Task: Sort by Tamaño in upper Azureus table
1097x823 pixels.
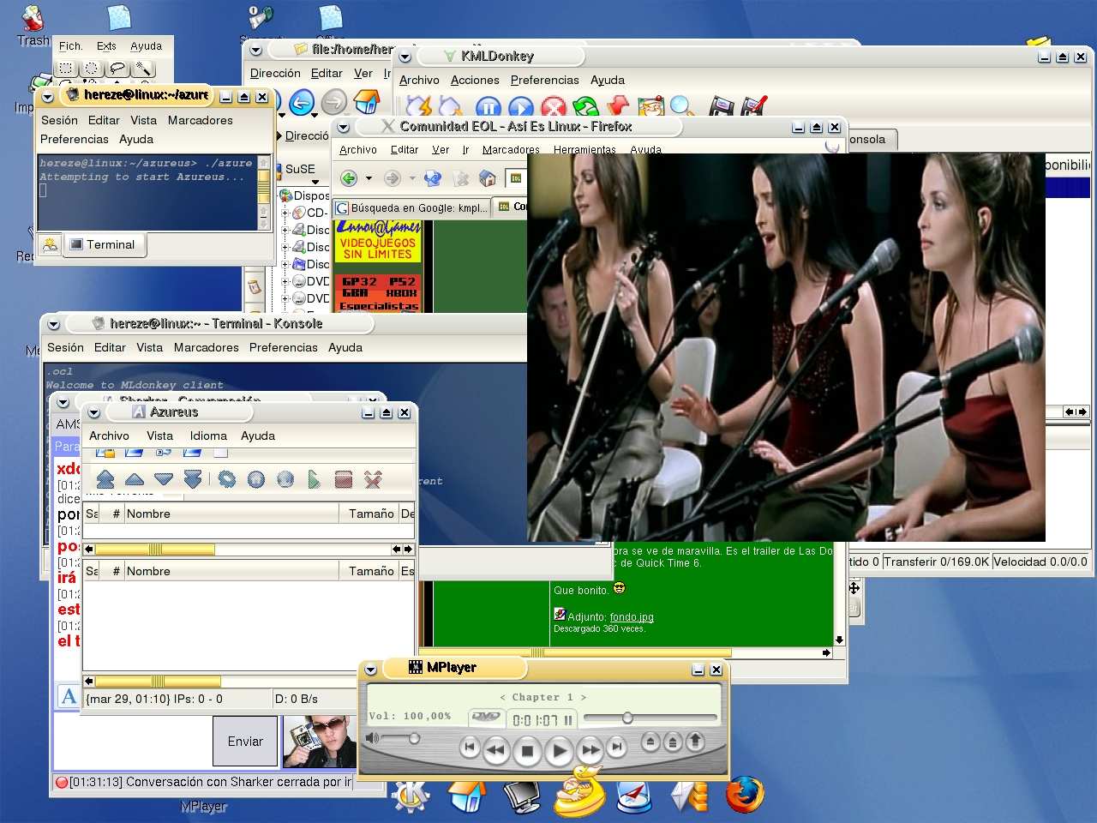Action: pos(369,514)
